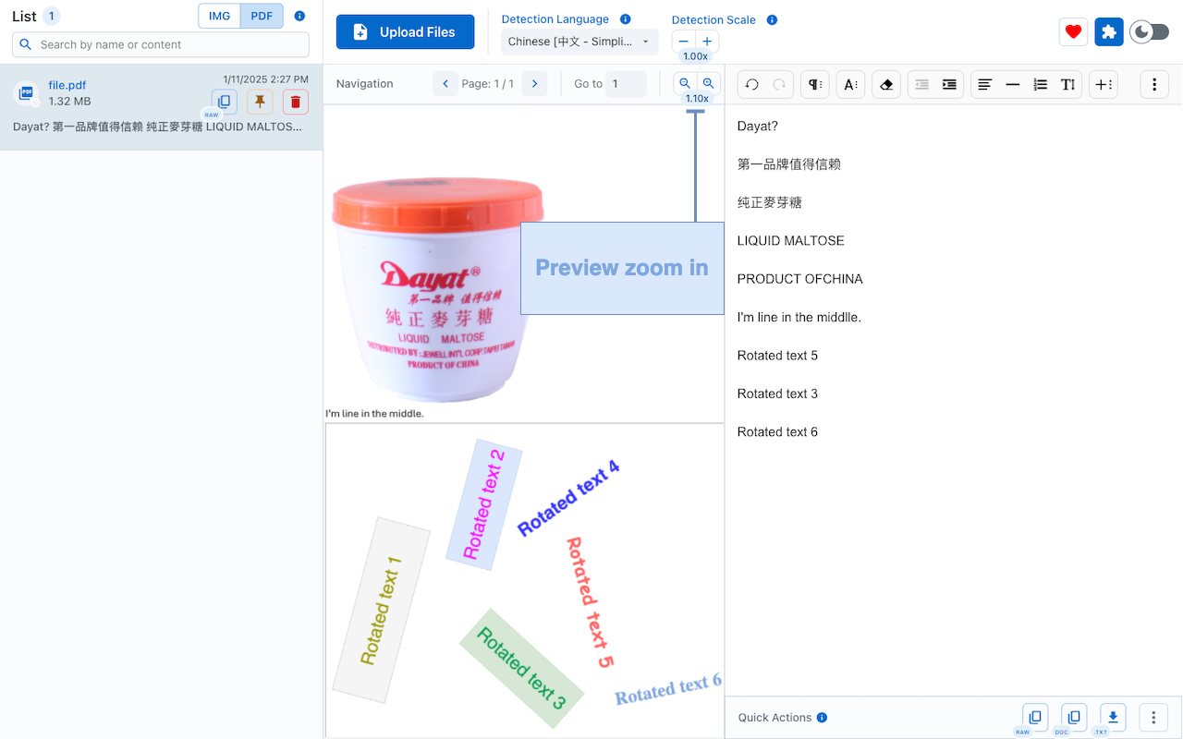
Task: Copy raw text from Quick Actions
Action: click(1035, 717)
